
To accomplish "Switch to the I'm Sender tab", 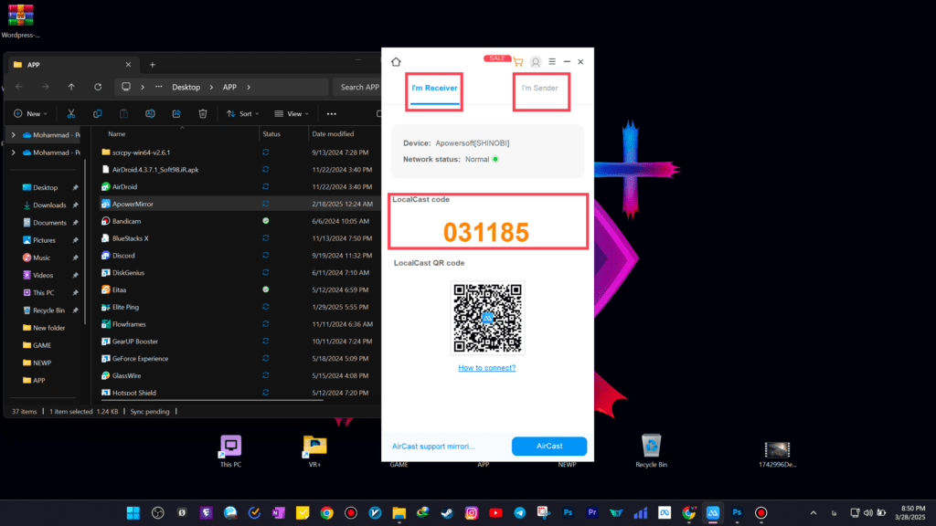I will tap(539, 89).
